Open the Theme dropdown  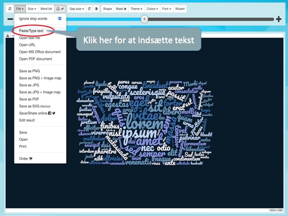[x=136, y=8]
